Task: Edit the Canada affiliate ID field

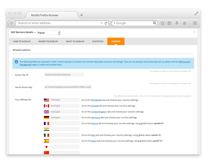Action: pos(65,106)
